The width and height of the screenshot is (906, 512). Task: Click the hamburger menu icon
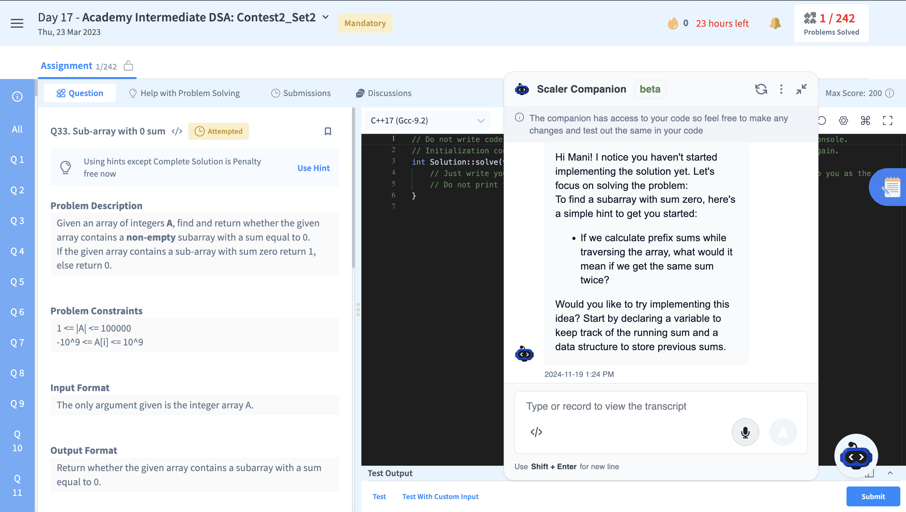tap(17, 24)
